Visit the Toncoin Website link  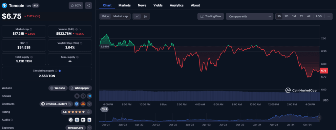[x=58, y=88]
